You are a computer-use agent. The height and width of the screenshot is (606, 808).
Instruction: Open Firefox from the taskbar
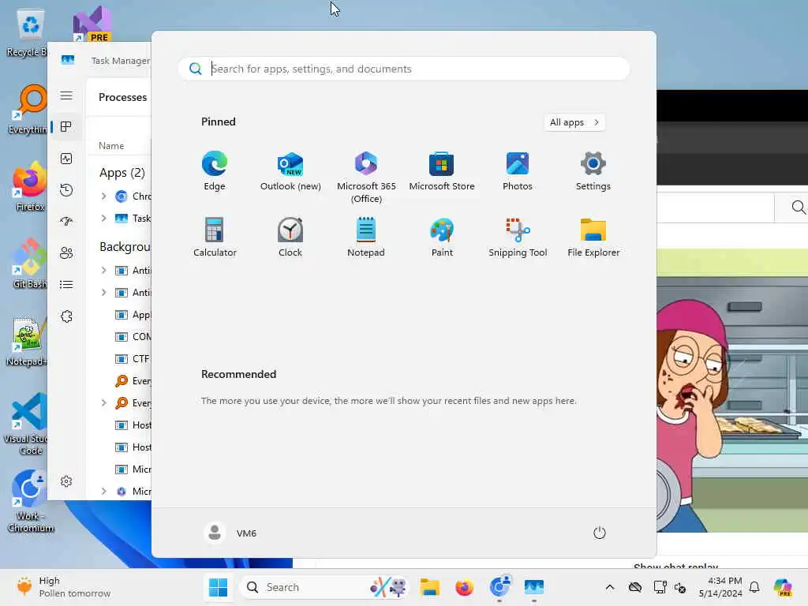pos(464,587)
